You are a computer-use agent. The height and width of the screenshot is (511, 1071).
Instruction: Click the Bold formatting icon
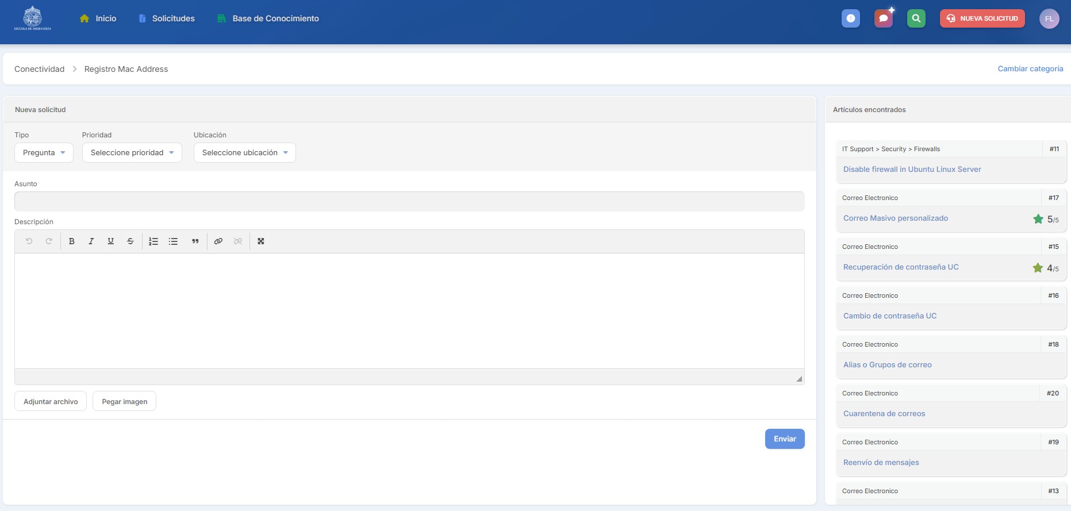(x=72, y=241)
